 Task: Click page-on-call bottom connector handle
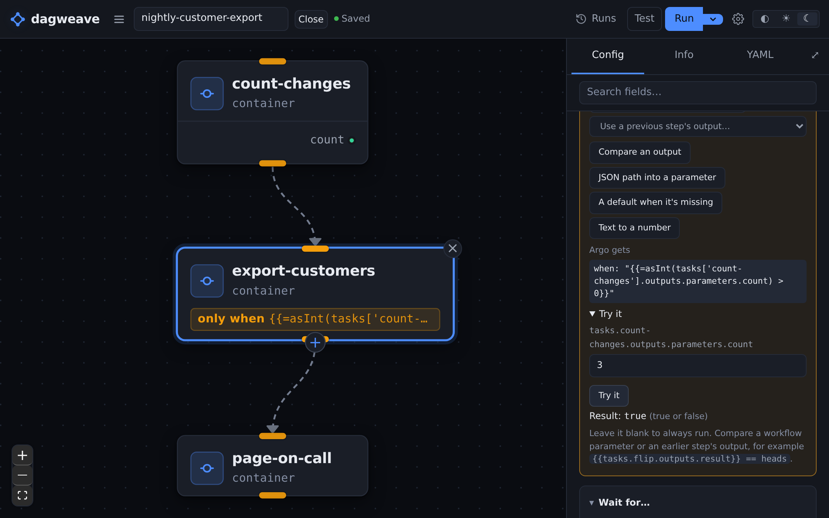(273, 495)
